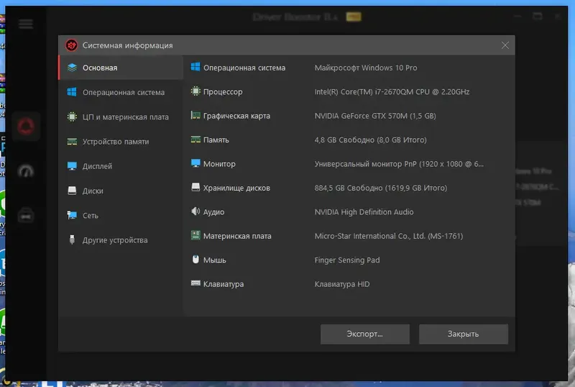The height and width of the screenshot is (387, 575).
Task: Click the monitor icon in Монитор row
Action: click(x=195, y=163)
